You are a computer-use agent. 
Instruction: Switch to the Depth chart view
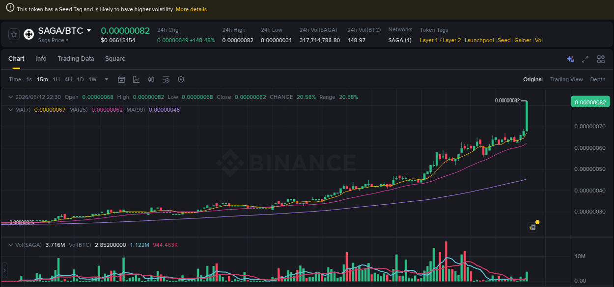[x=598, y=79]
